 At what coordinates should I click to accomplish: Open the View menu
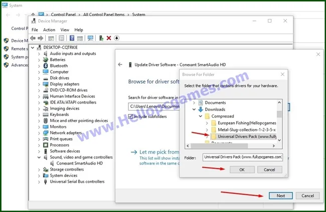coord(65,30)
